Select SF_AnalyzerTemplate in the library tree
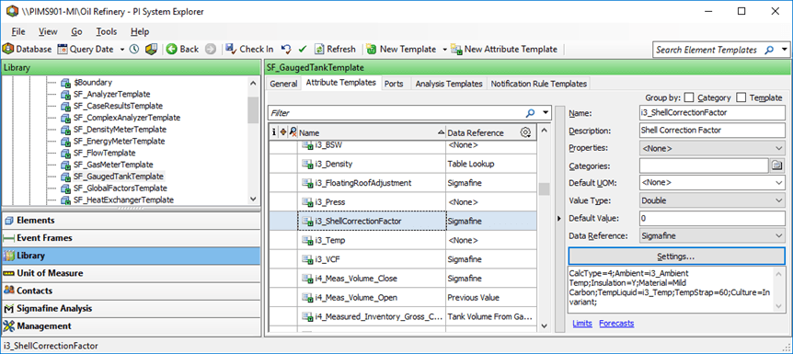This screenshot has height=354, width=793. [111, 94]
